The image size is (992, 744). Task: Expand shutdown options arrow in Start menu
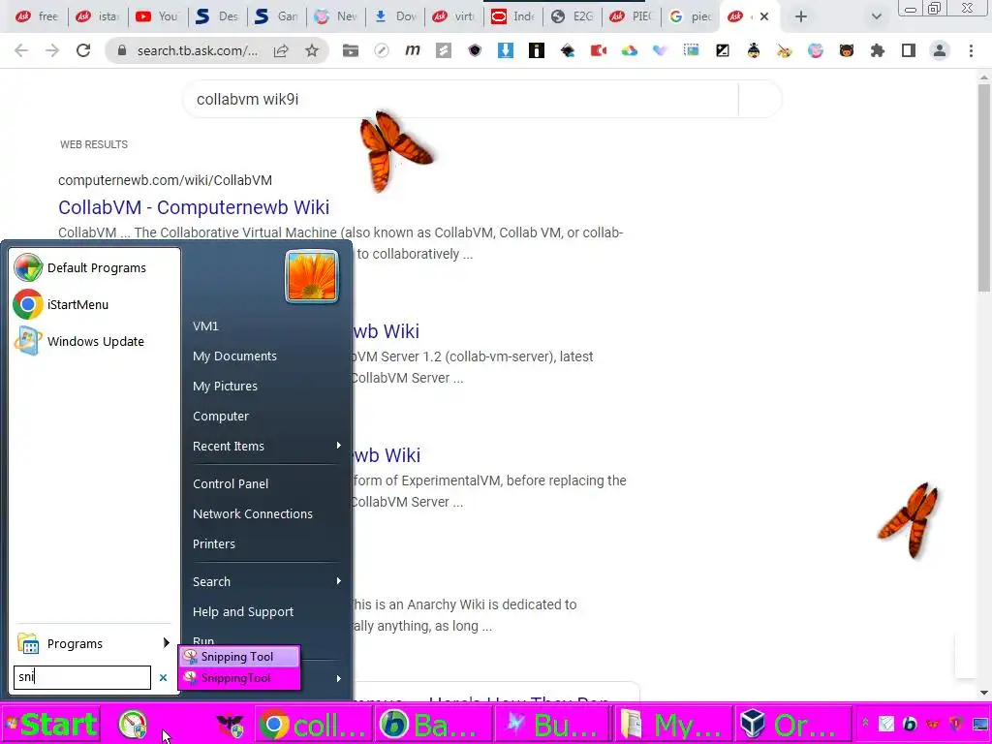point(338,678)
